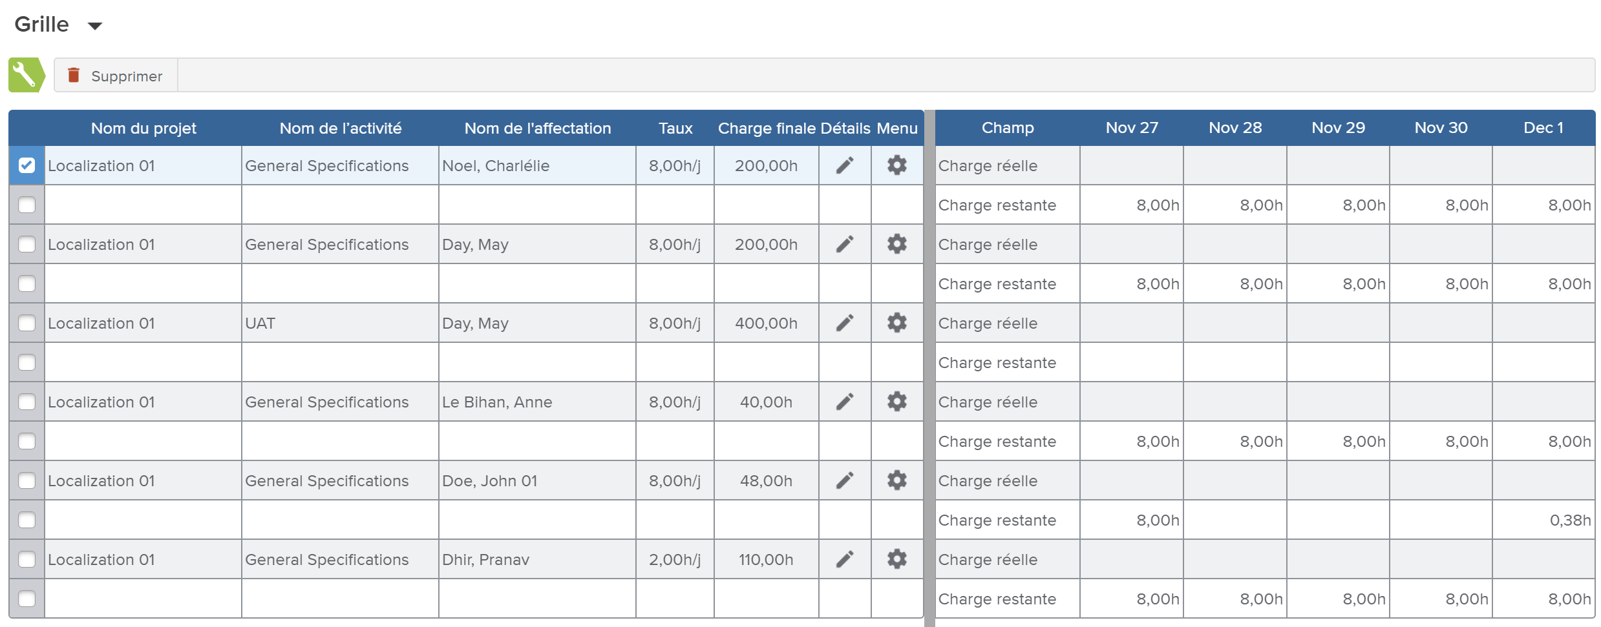Image resolution: width=1601 pixels, height=627 pixels.
Task: Open gear menu for Noel, Charlélie row
Action: point(896,166)
